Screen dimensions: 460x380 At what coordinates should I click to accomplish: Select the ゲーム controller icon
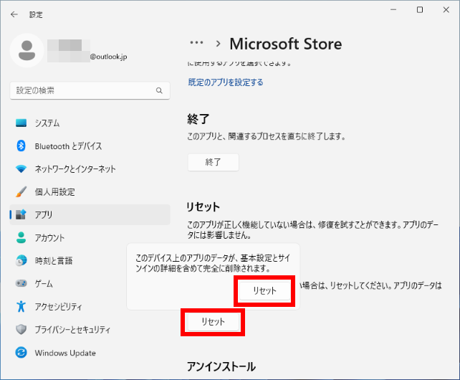(21, 283)
